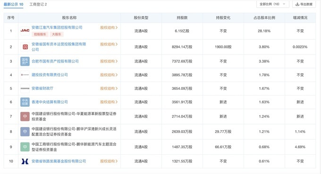Click the green 中 icon of 鹏华新能源汽车 fund

point(25,147)
